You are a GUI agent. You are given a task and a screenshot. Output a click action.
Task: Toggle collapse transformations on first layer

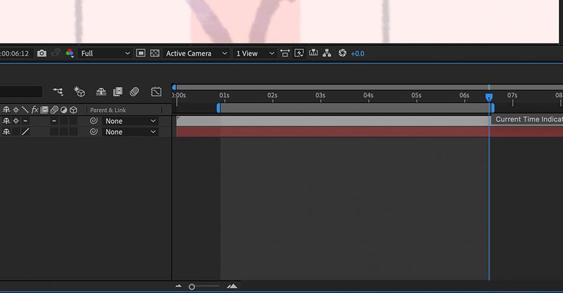tap(16, 121)
